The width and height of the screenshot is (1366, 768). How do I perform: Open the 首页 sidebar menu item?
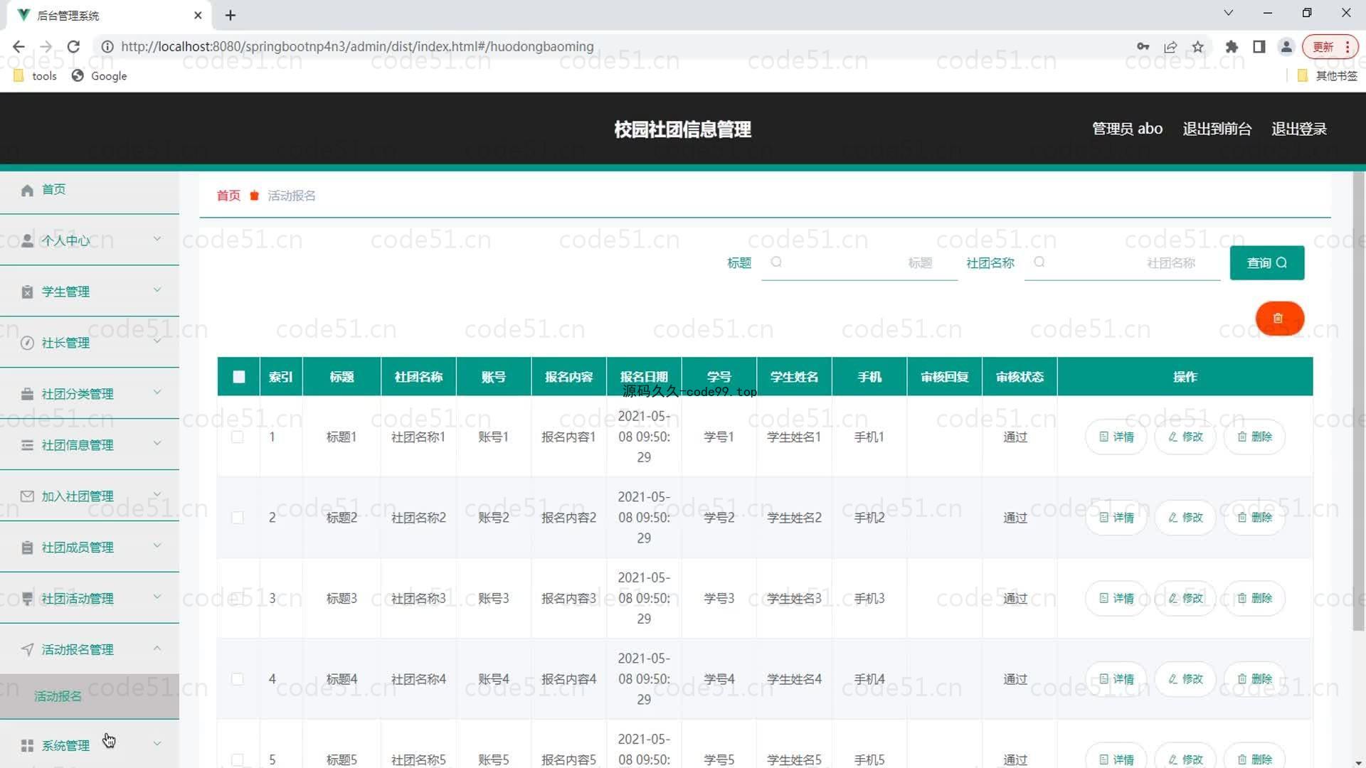click(90, 190)
